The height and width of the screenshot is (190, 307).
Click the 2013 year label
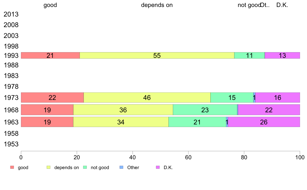coord(11,14)
